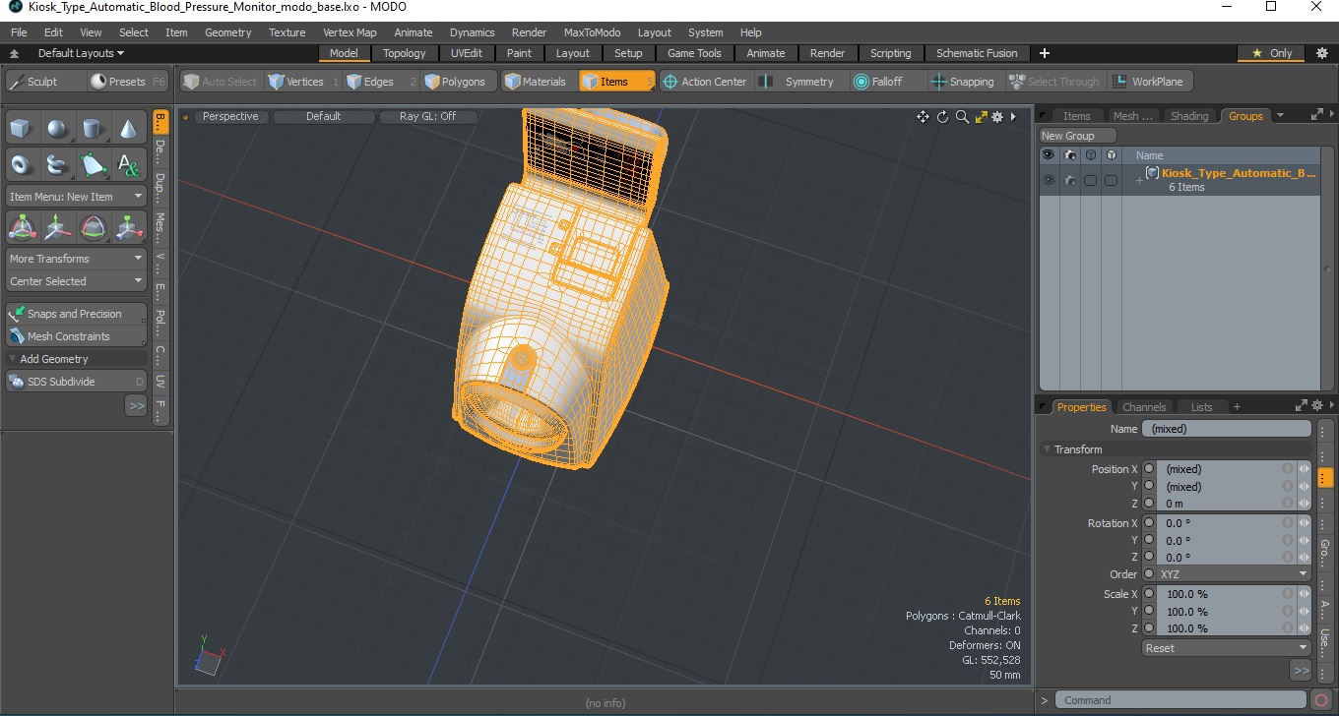Click the viewport zoom magnifier icon
Viewport: 1339px width, 716px height.
click(962, 117)
